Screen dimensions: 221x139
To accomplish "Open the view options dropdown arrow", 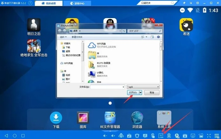I will tap(146, 37).
